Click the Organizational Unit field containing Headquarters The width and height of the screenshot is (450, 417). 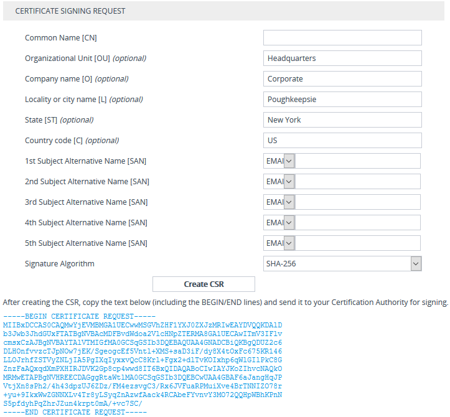point(342,59)
